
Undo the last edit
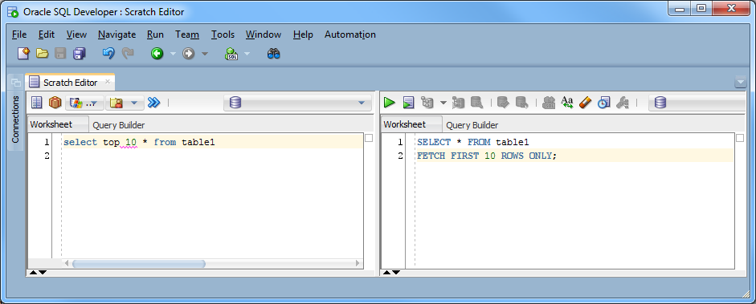tap(108, 54)
